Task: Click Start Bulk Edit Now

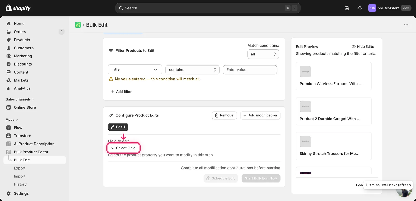Action: click(261, 178)
